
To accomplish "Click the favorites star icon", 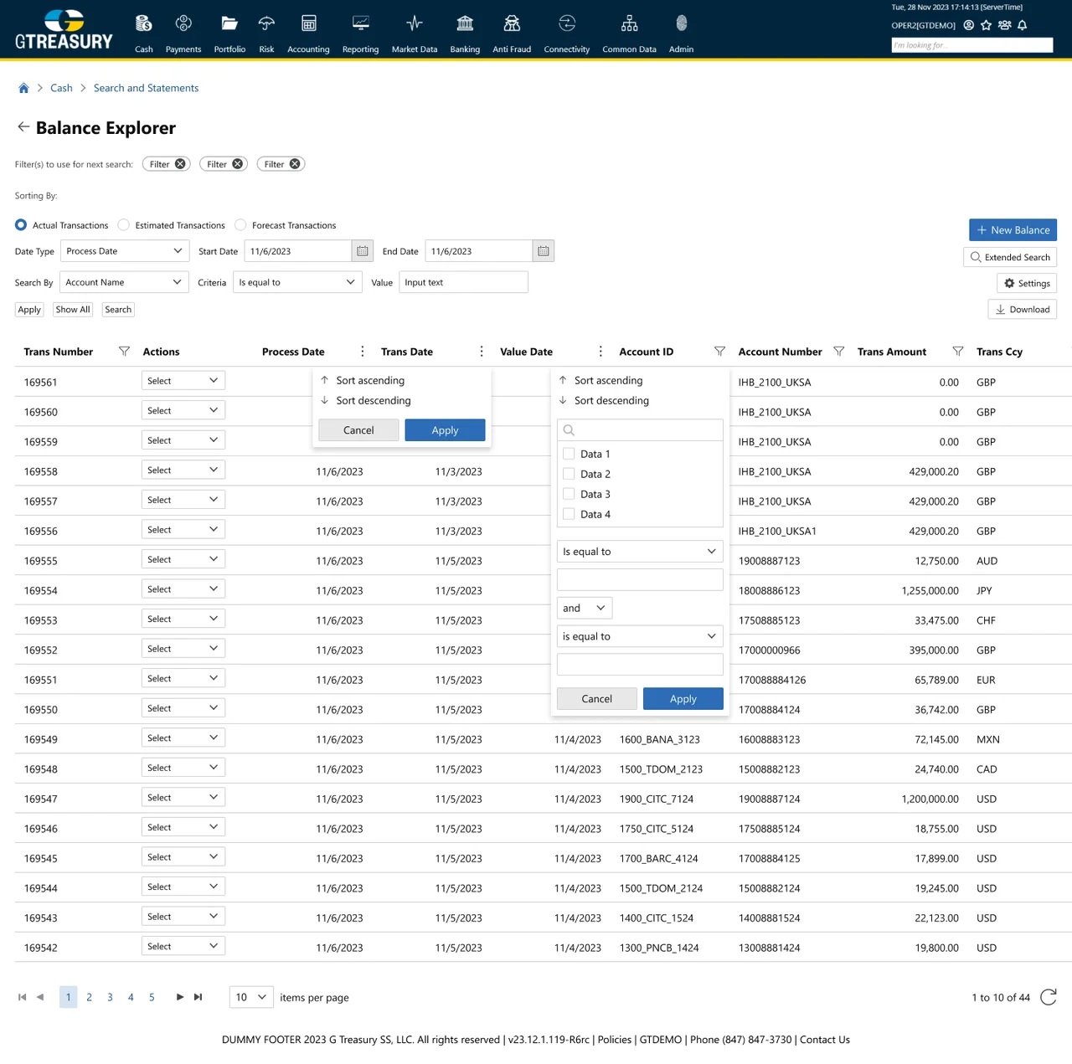I will pos(986,25).
